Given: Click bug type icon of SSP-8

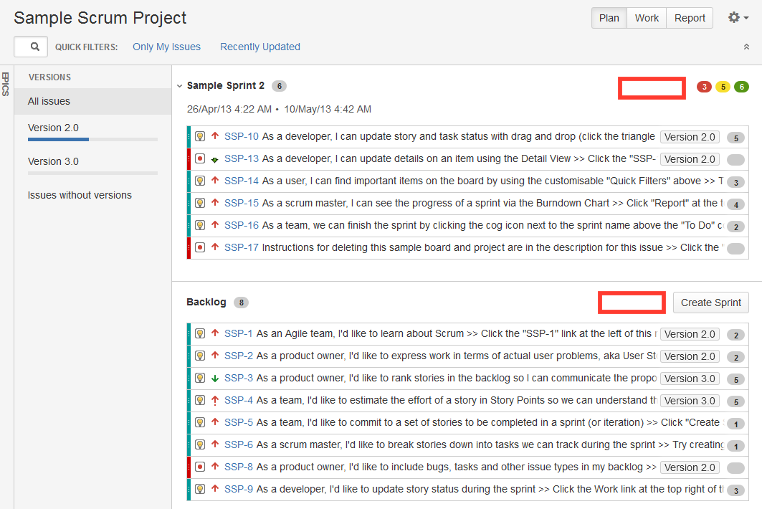Looking at the screenshot, I should (200, 467).
